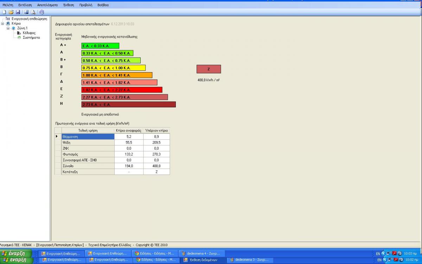Image resolution: width=422 pixels, height=264 pixels.
Task: Select Ζώνη 1 in the tree
Action: [22, 28]
